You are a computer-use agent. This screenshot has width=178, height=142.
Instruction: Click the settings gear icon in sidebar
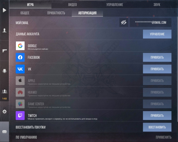(4, 112)
